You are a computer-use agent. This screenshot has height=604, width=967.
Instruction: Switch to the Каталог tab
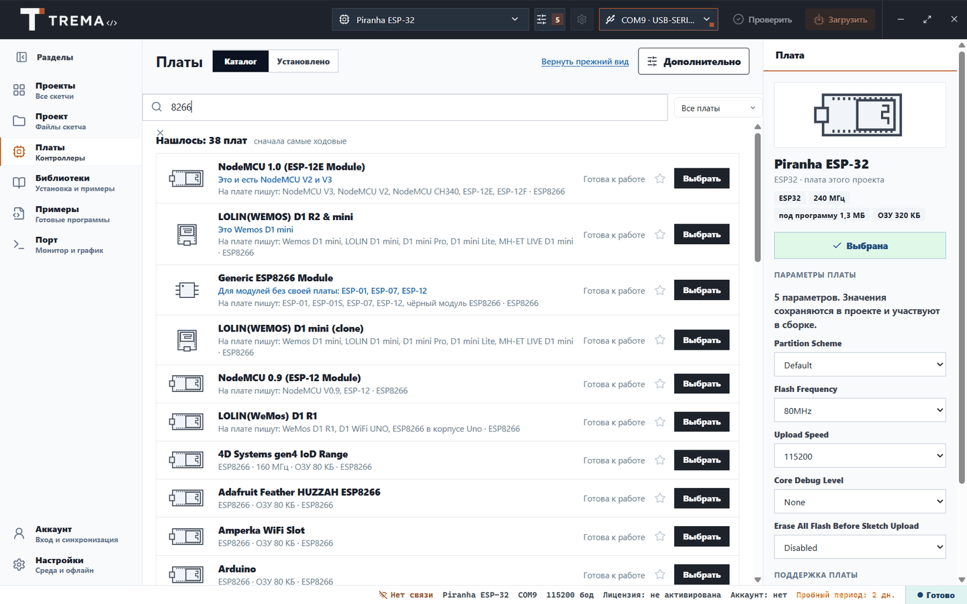[x=240, y=61]
